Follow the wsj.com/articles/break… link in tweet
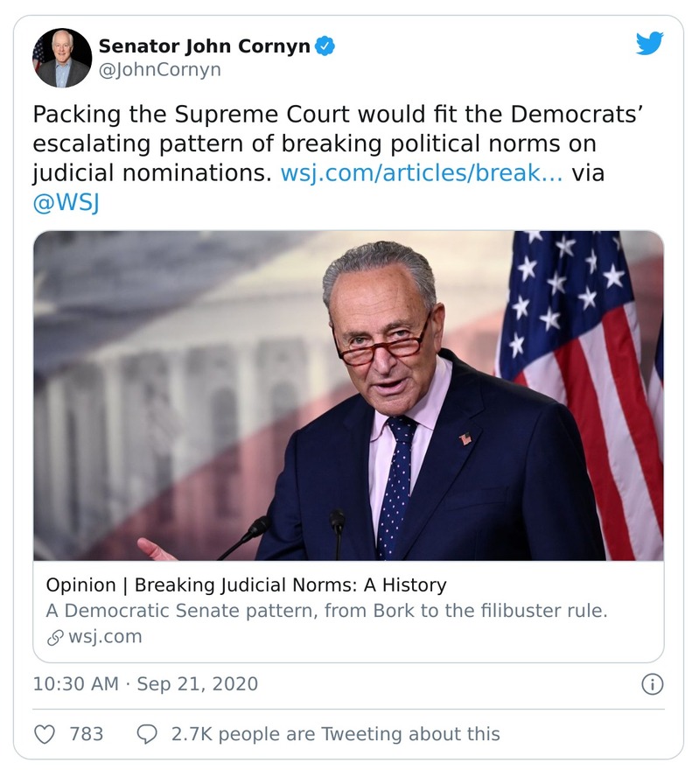This screenshot has height=777, width=699. [422, 173]
